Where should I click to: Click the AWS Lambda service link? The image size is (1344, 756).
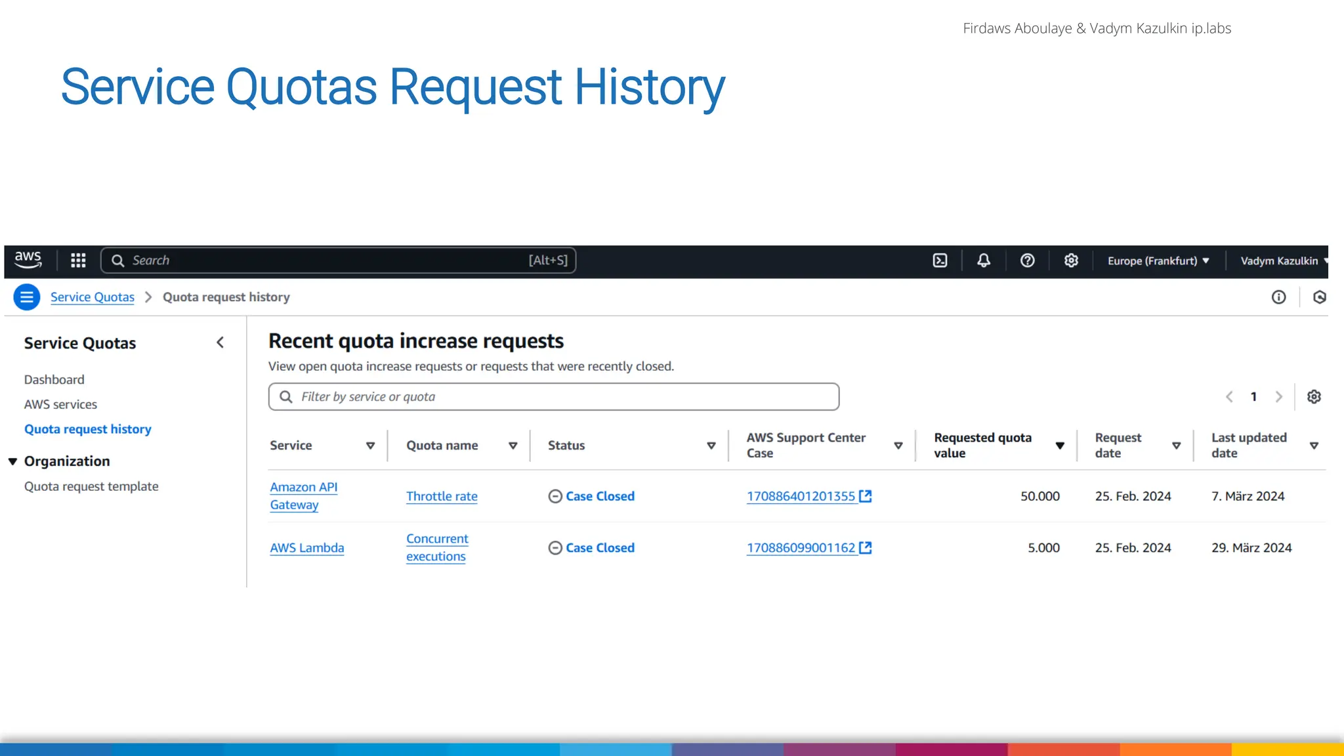[x=306, y=548]
